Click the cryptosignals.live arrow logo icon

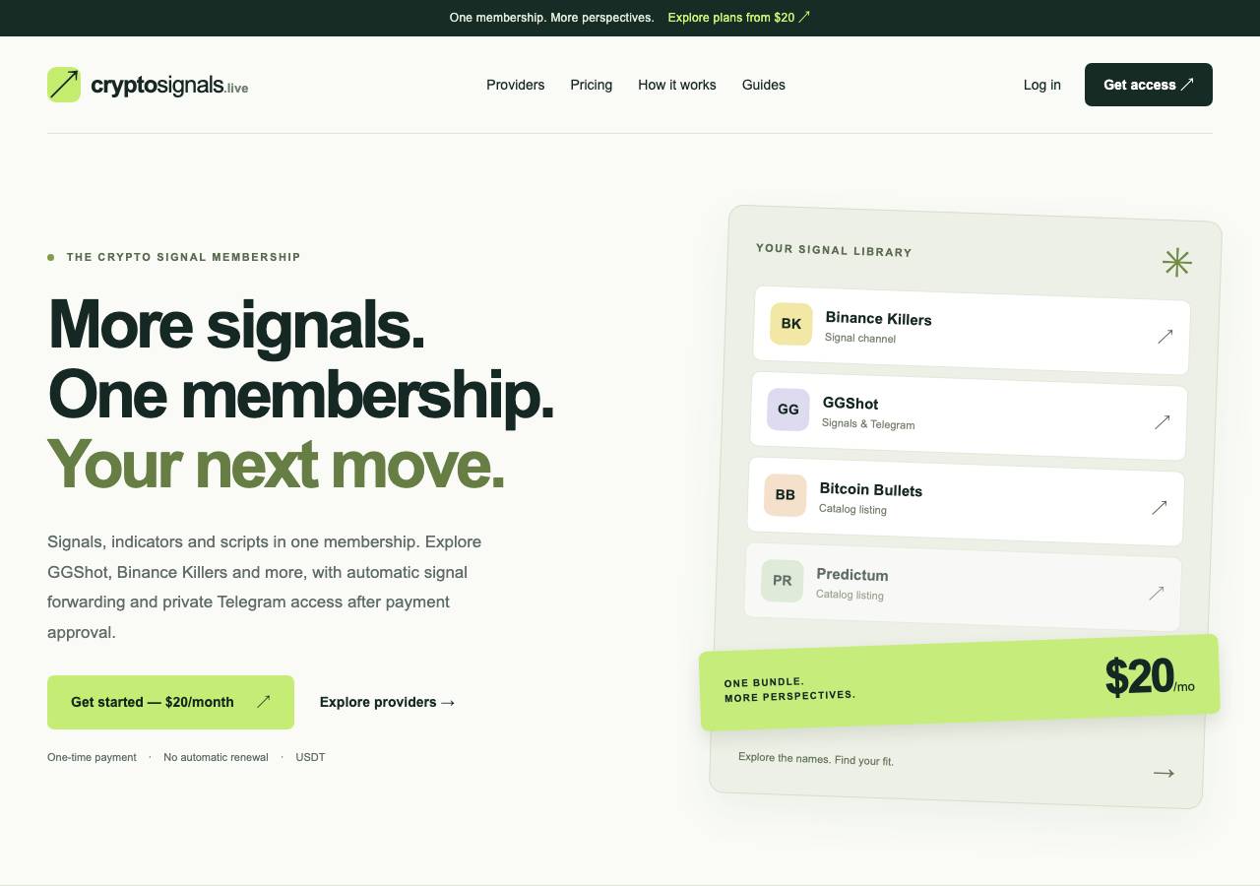coord(64,85)
